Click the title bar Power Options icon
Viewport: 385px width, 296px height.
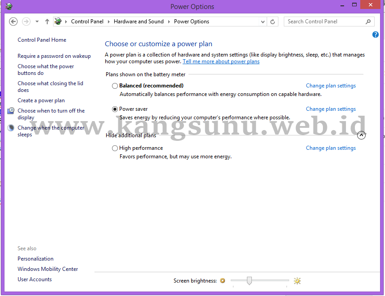point(9,6)
